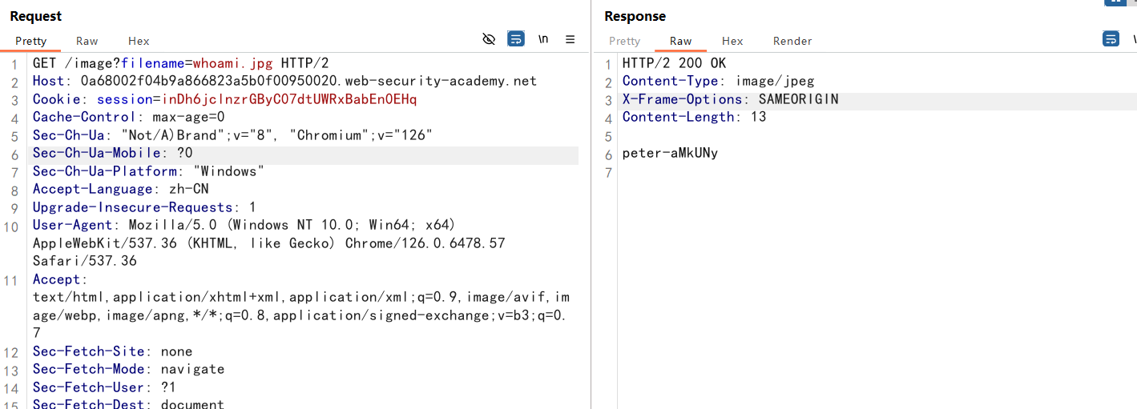Click the Content-Length value 13
This screenshot has height=409, width=1137.
click(x=758, y=117)
